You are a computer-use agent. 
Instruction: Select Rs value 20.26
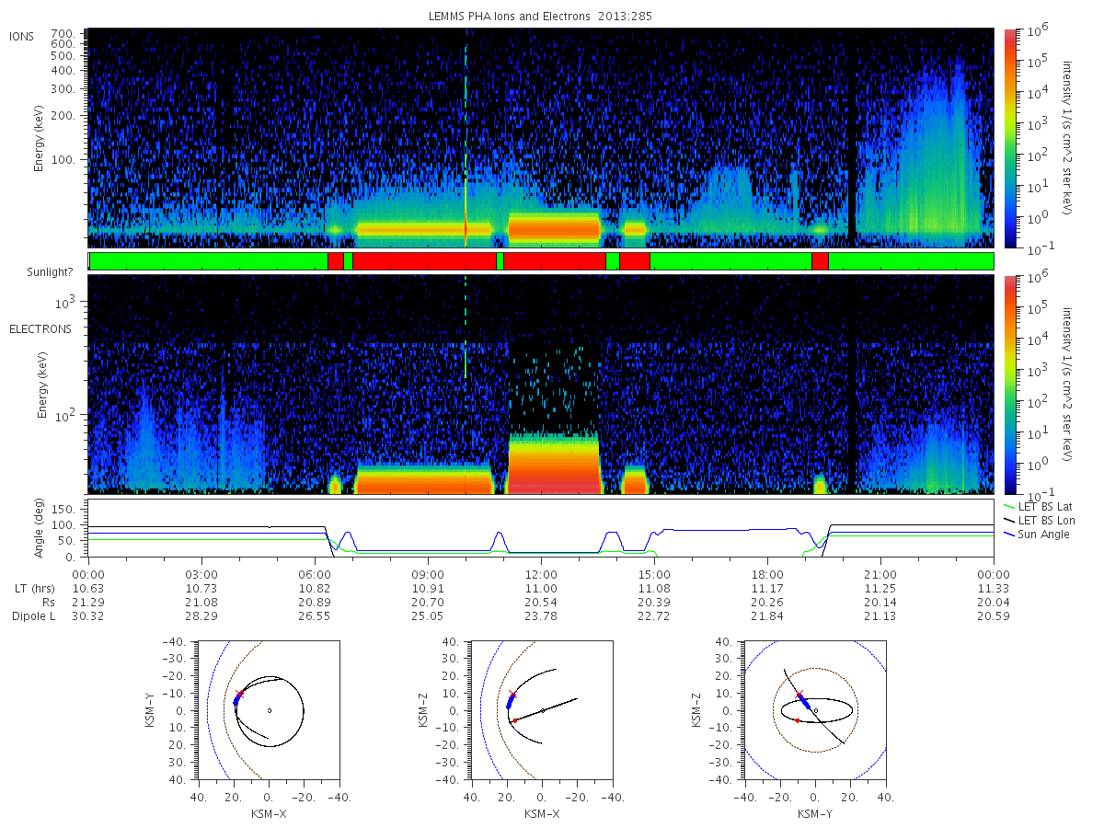click(767, 602)
